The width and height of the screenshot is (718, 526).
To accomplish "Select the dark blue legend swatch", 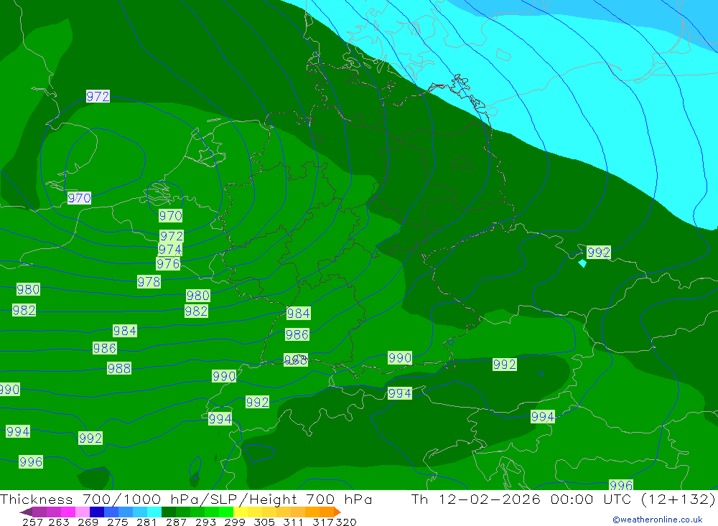I will pyautogui.click(x=97, y=512).
